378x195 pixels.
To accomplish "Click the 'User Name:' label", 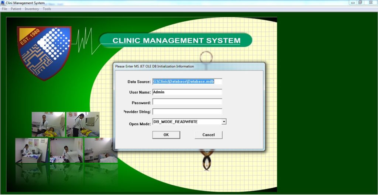I will point(140,92).
